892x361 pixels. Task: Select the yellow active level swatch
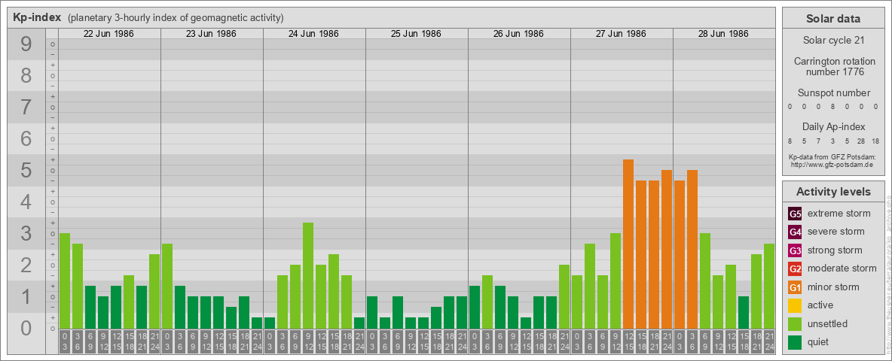click(795, 305)
